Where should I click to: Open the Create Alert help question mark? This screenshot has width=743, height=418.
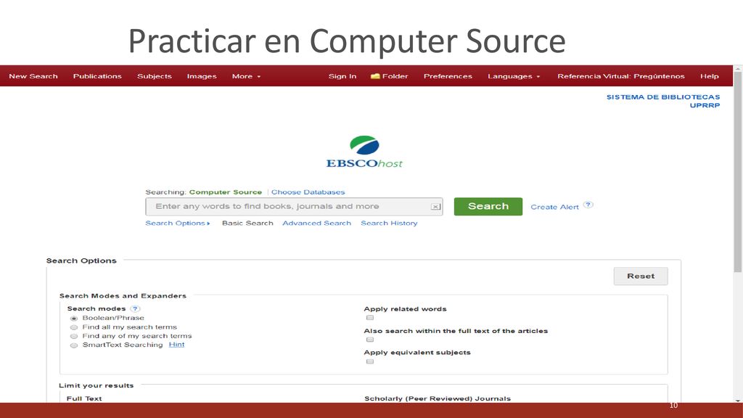(x=588, y=205)
